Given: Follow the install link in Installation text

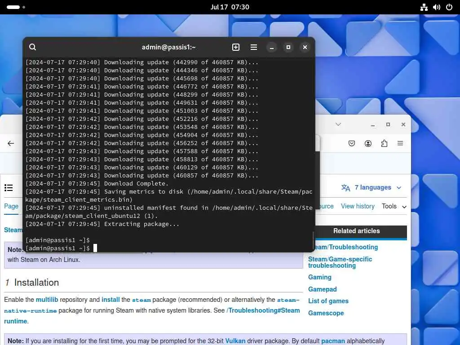Looking at the screenshot, I should [x=111, y=300].
